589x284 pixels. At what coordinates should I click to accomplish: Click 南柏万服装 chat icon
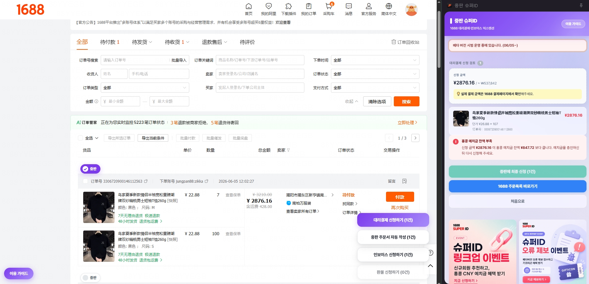[x=289, y=203]
